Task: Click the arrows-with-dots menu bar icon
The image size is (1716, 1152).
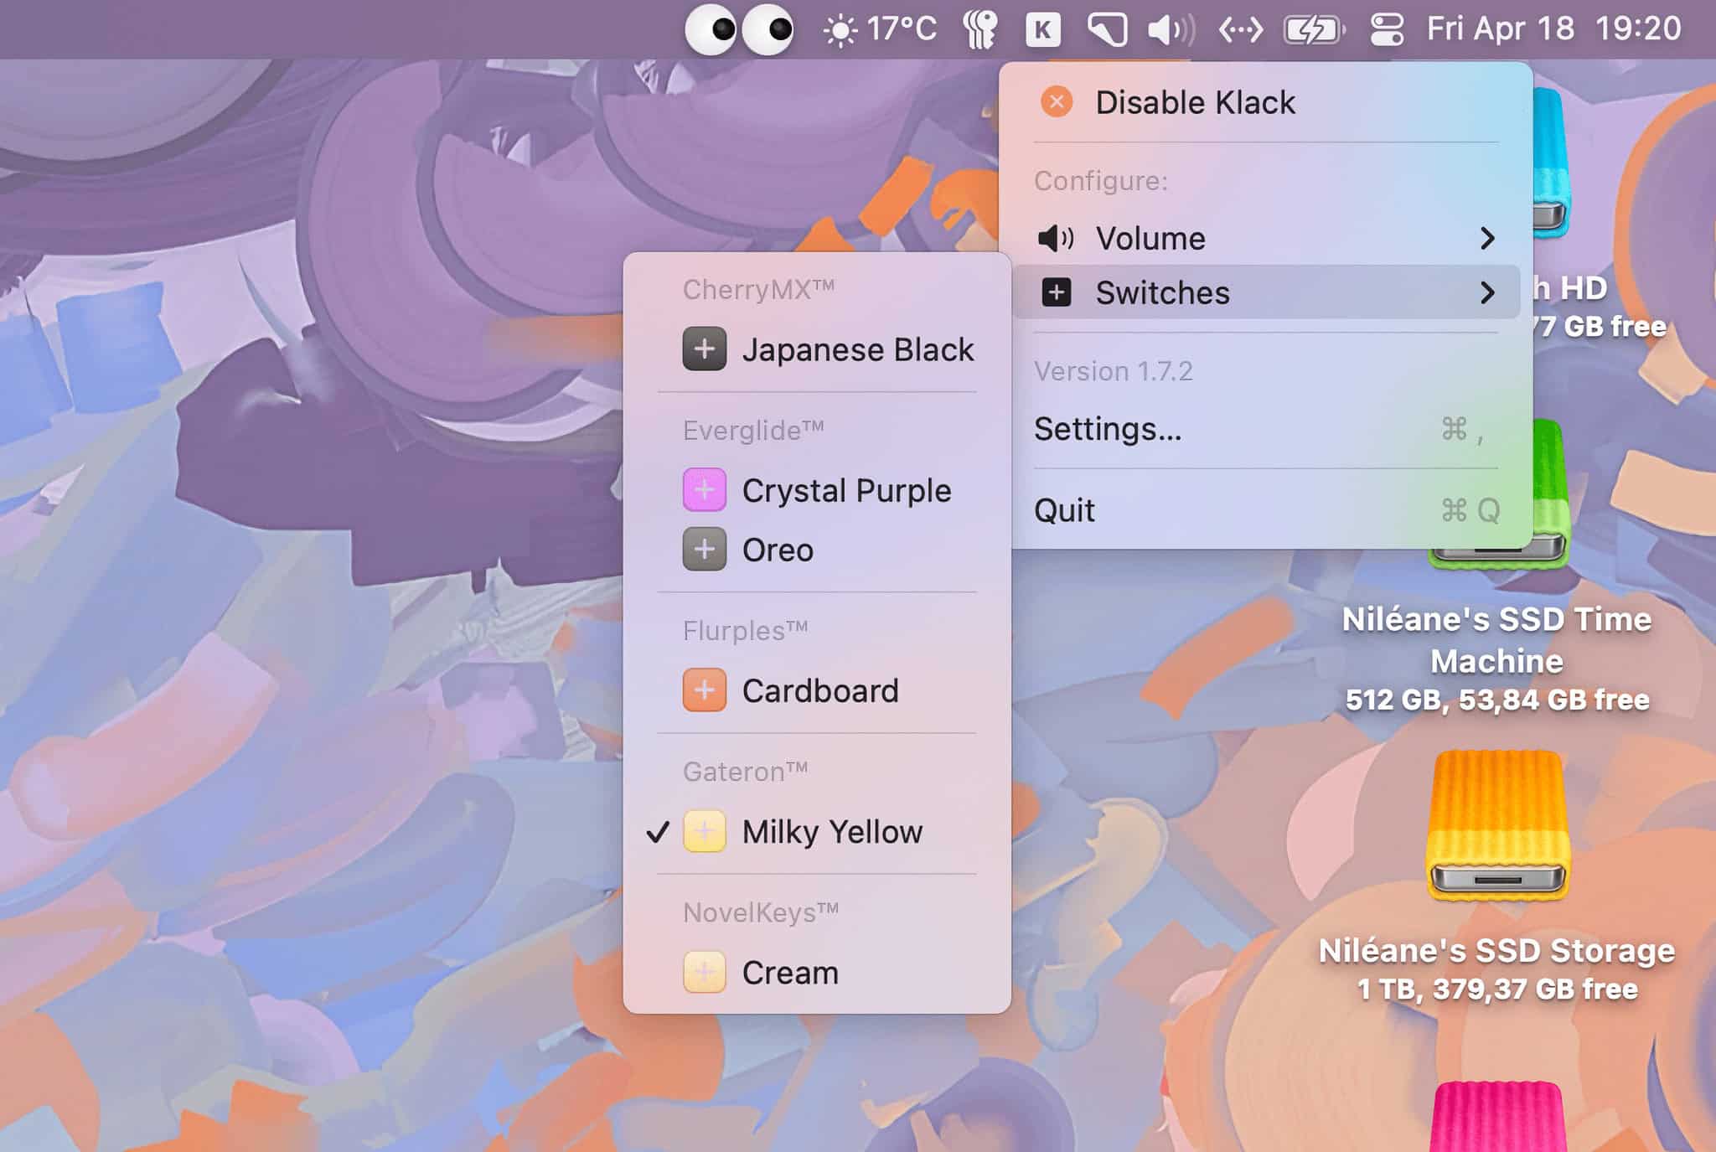Action: [x=1240, y=30]
